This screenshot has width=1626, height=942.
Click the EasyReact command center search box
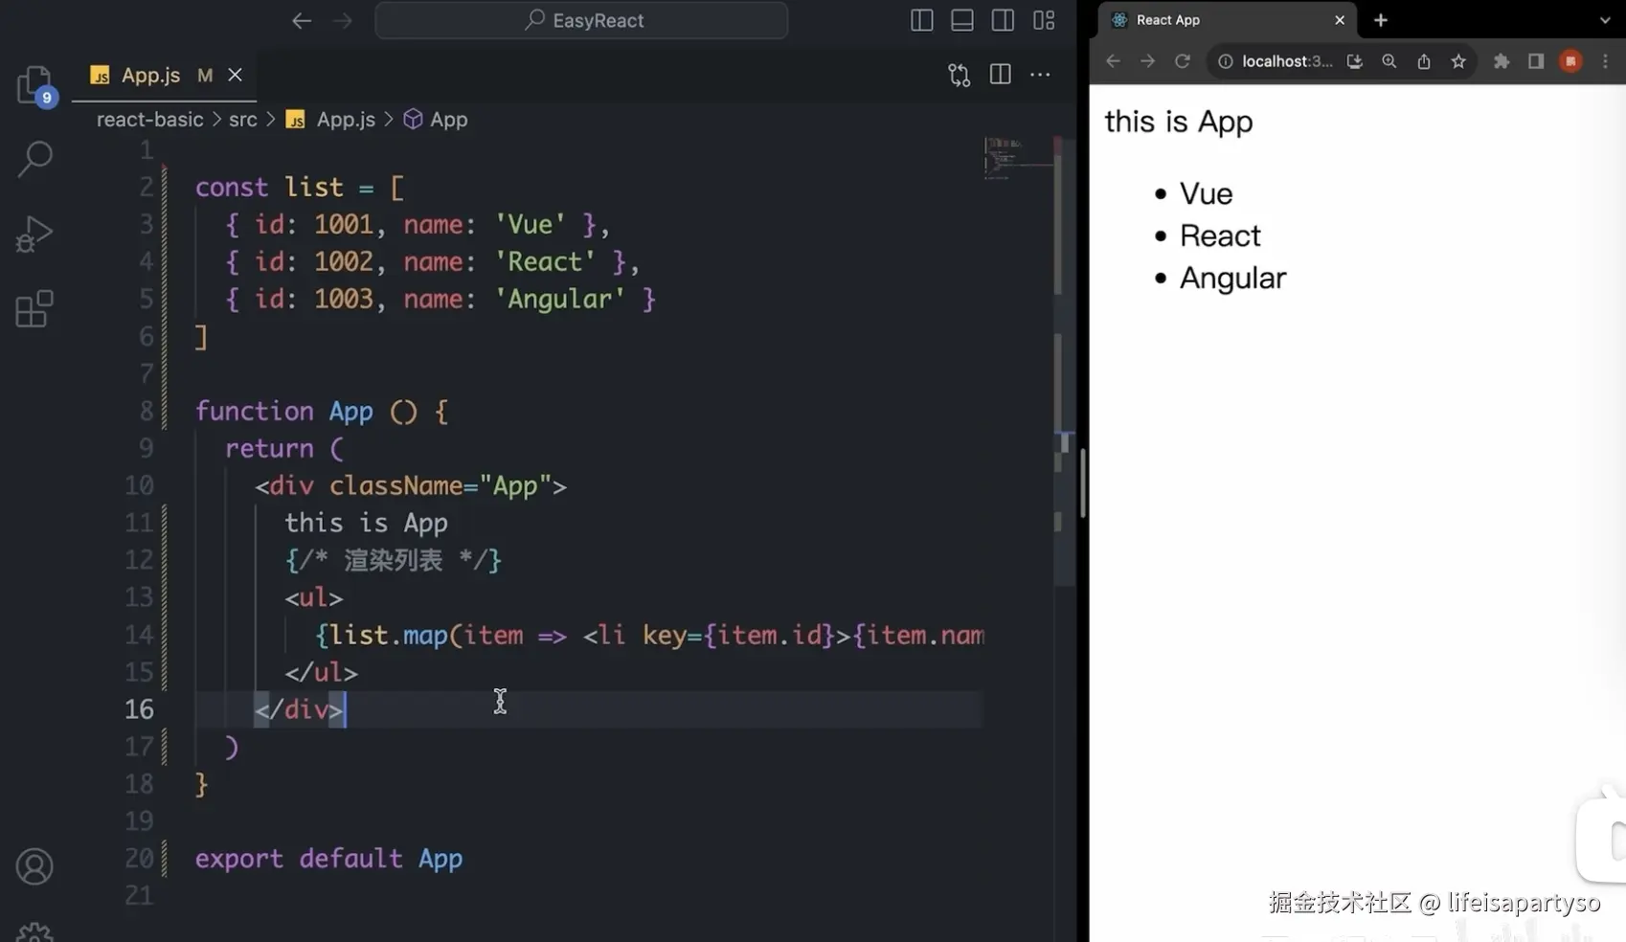click(x=581, y=20)
